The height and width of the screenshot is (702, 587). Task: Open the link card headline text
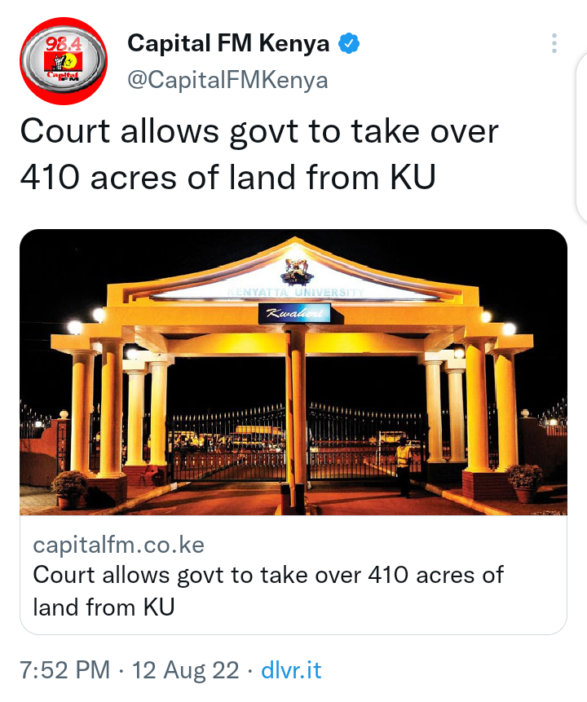click(267, 591)
